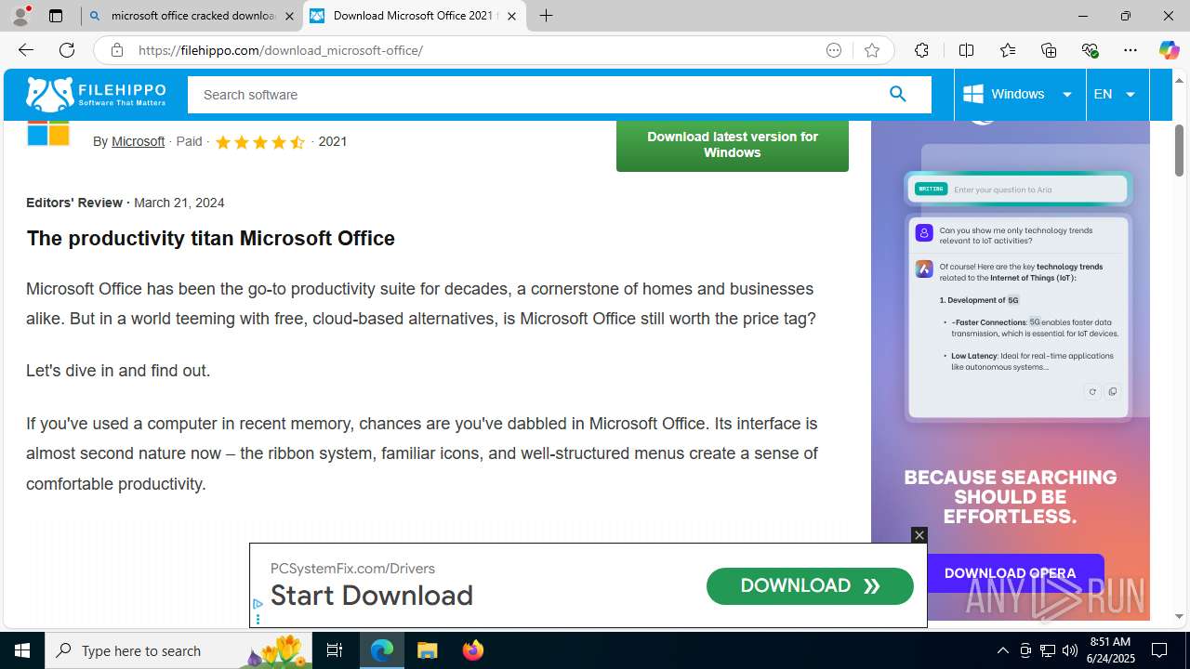The height and width of the screenshot is (669, 1190).
Task: Open the Favorites list icon
Action: 1008,50
